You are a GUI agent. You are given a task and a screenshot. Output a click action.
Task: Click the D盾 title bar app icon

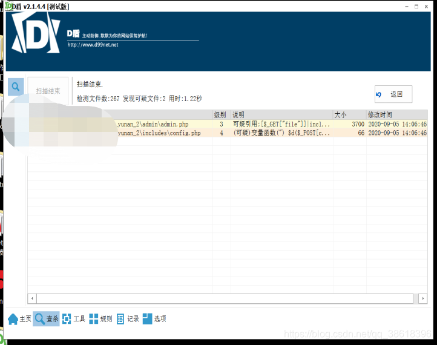coord(8,6)
